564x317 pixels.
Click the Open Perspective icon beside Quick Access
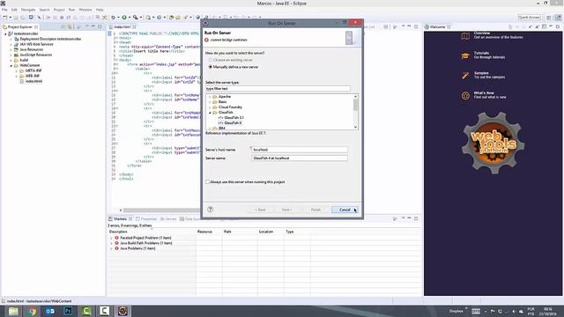pos(549,18)
